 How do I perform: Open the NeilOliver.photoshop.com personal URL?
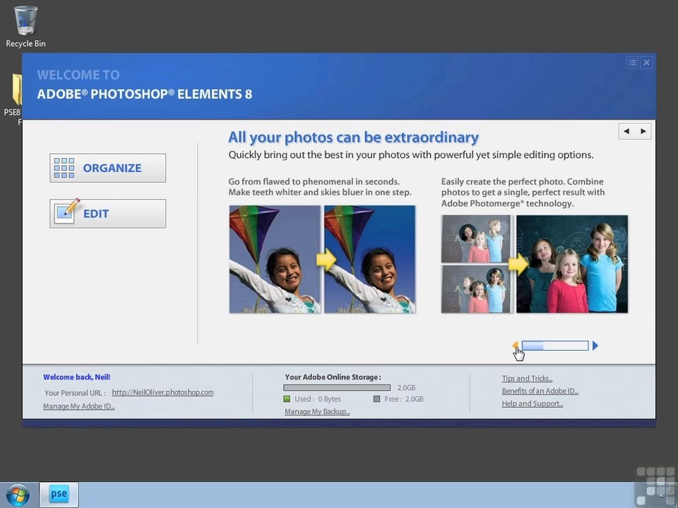[x=162, y=392]
